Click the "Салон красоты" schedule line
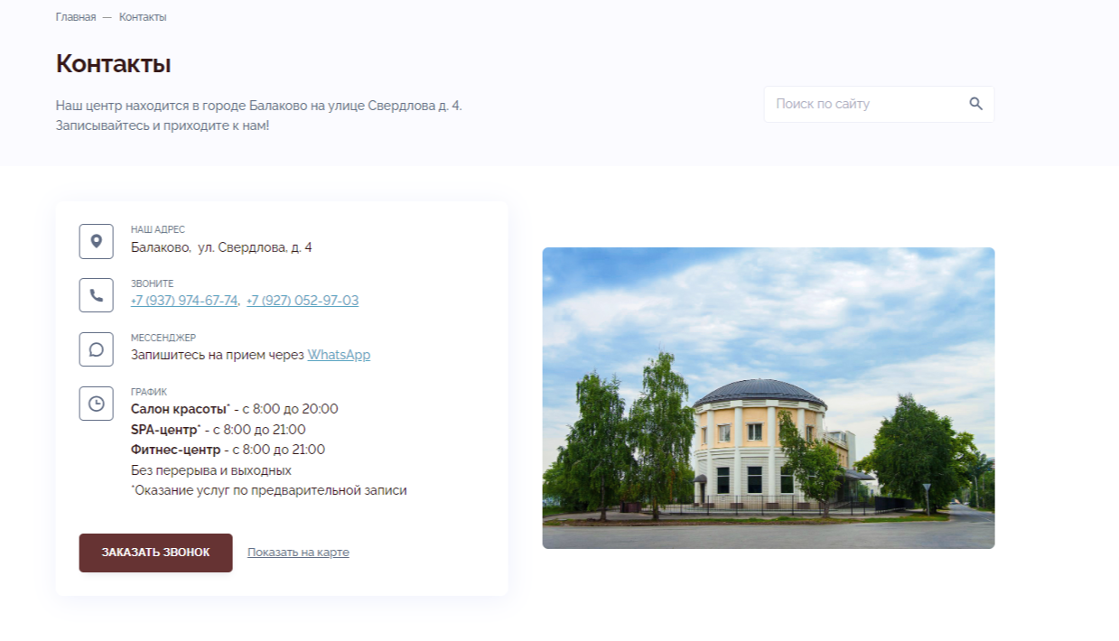This screenshot has height=641, width=1119. click(x=234, y=409)
